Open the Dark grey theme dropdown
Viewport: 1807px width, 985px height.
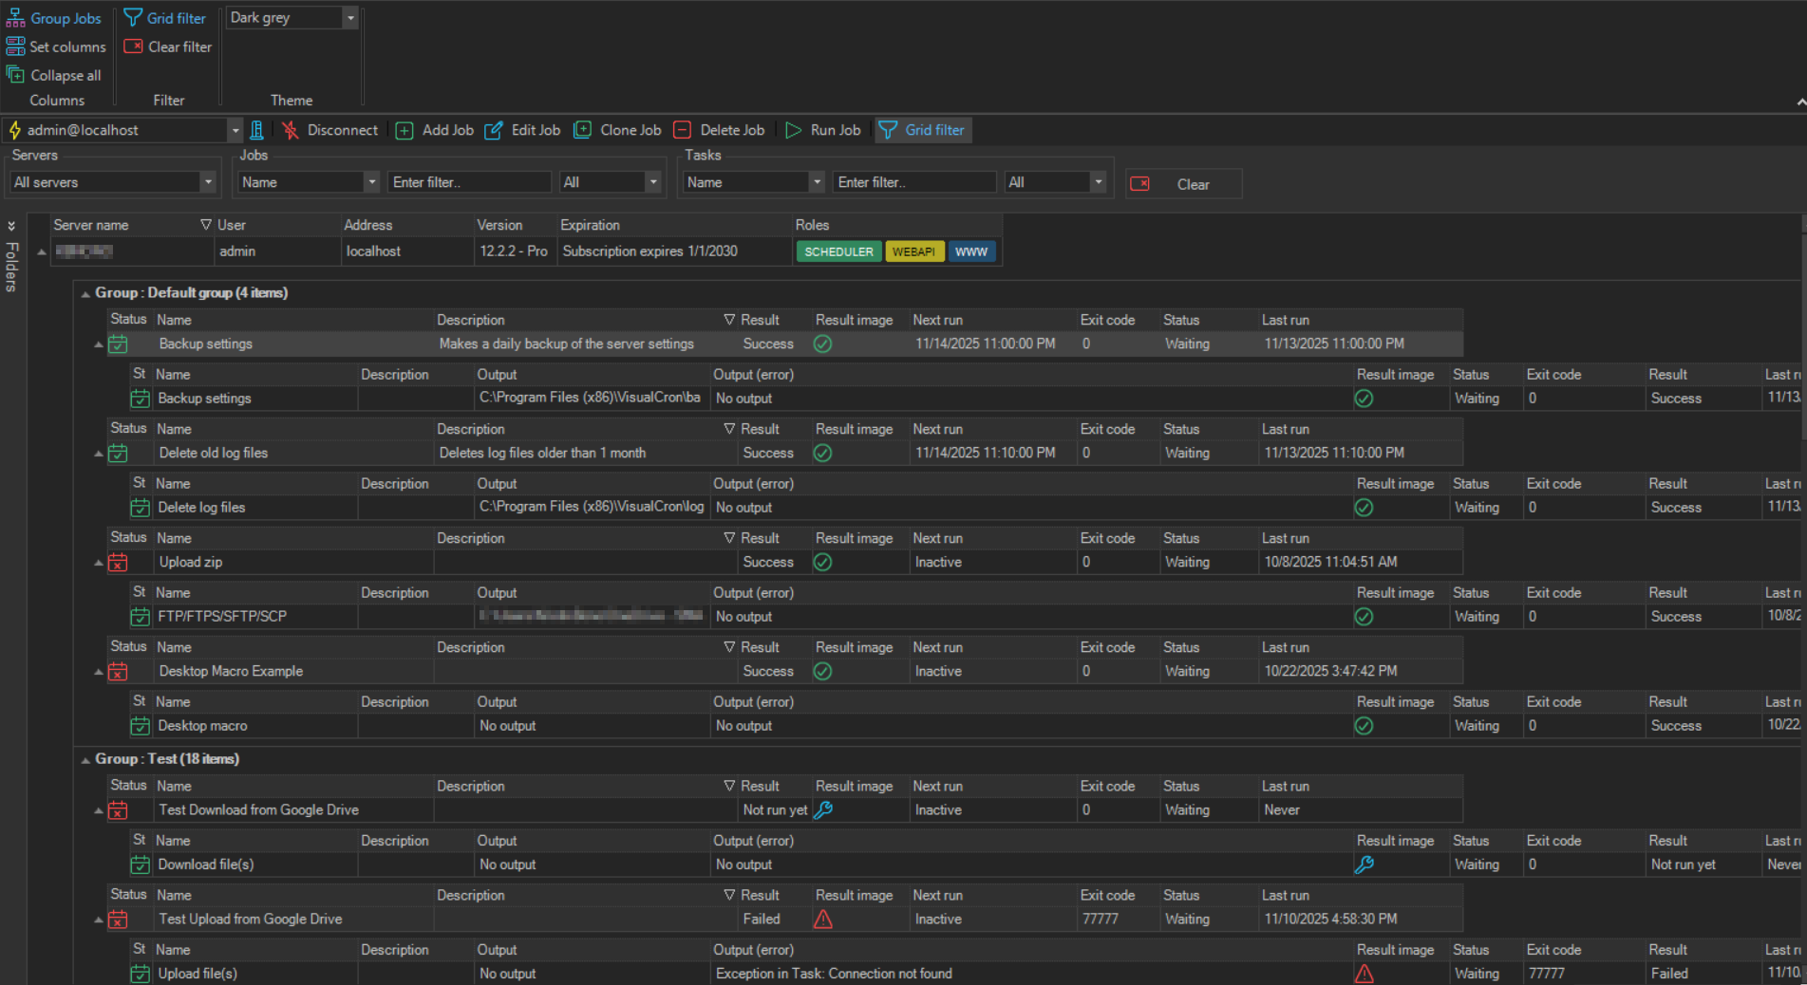pos(350,18)
